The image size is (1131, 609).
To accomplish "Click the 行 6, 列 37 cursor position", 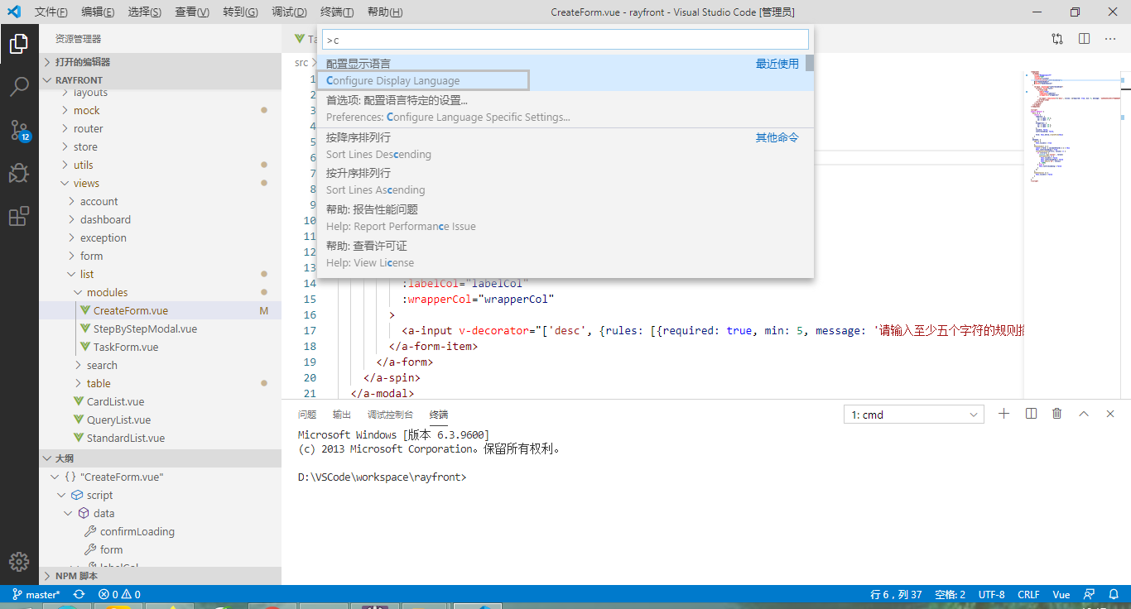I will tap(897, 594).
